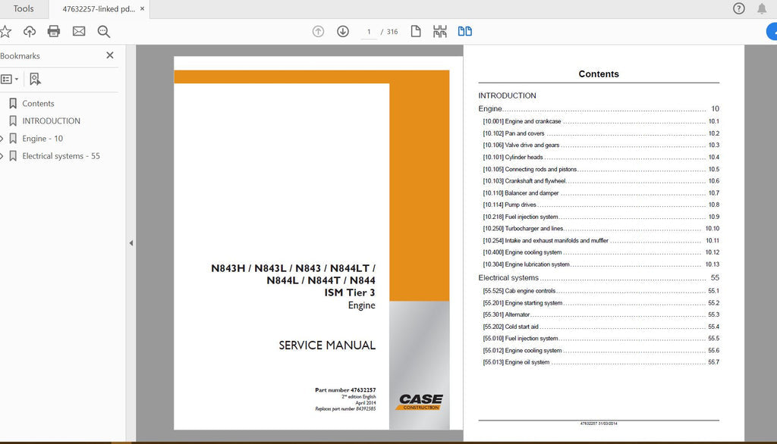777x444 pixels.
Task: Collapse the left navigation pane arrow
Action: click(x=131, y=243)
